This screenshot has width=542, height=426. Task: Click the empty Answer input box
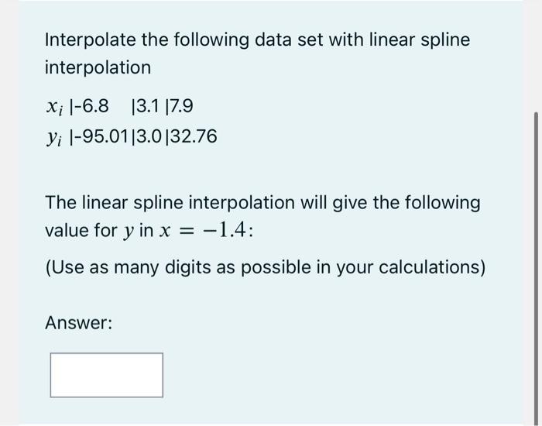[107, 375]
